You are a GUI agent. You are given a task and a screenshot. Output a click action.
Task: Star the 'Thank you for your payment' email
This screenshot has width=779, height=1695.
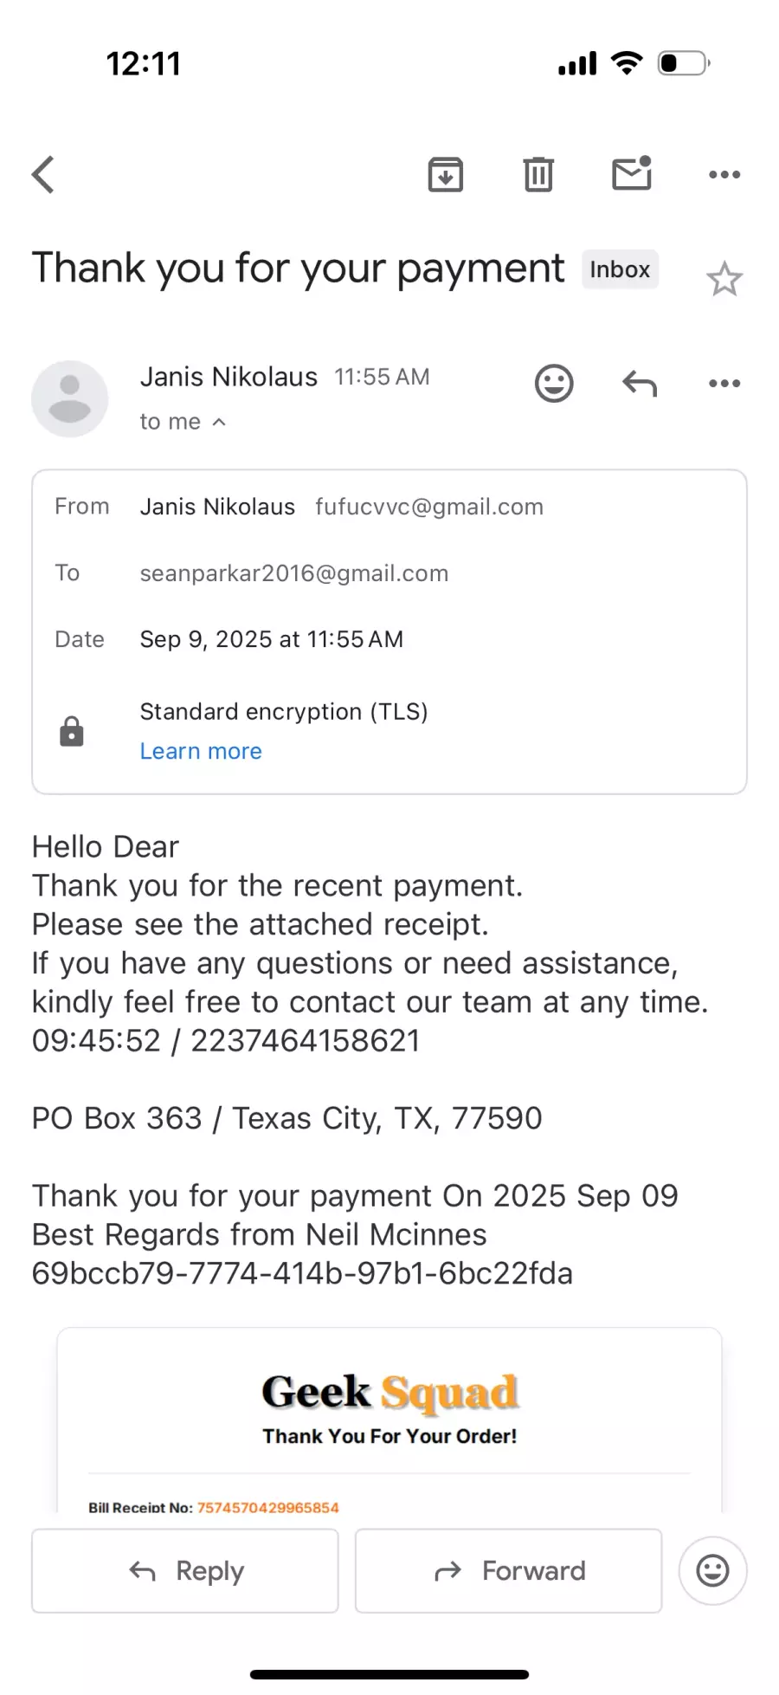pyautogui.click(x=724, y=279)
